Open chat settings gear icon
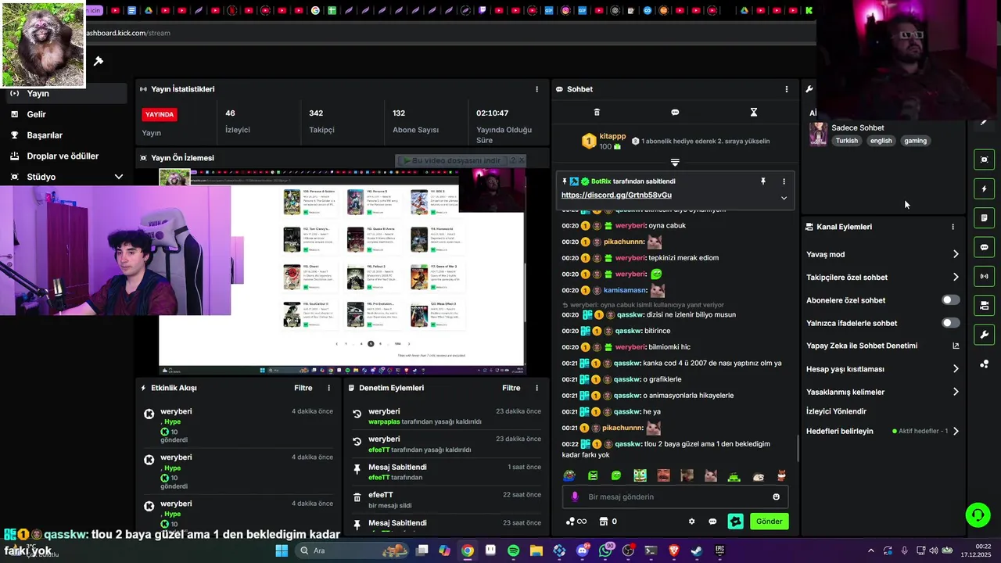 (691, 522)
